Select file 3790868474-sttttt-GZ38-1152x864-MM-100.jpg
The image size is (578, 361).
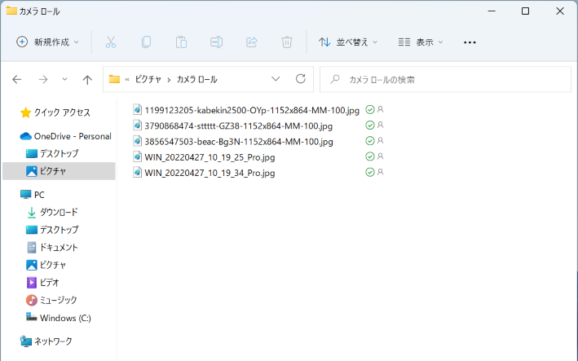coord(239,126)
